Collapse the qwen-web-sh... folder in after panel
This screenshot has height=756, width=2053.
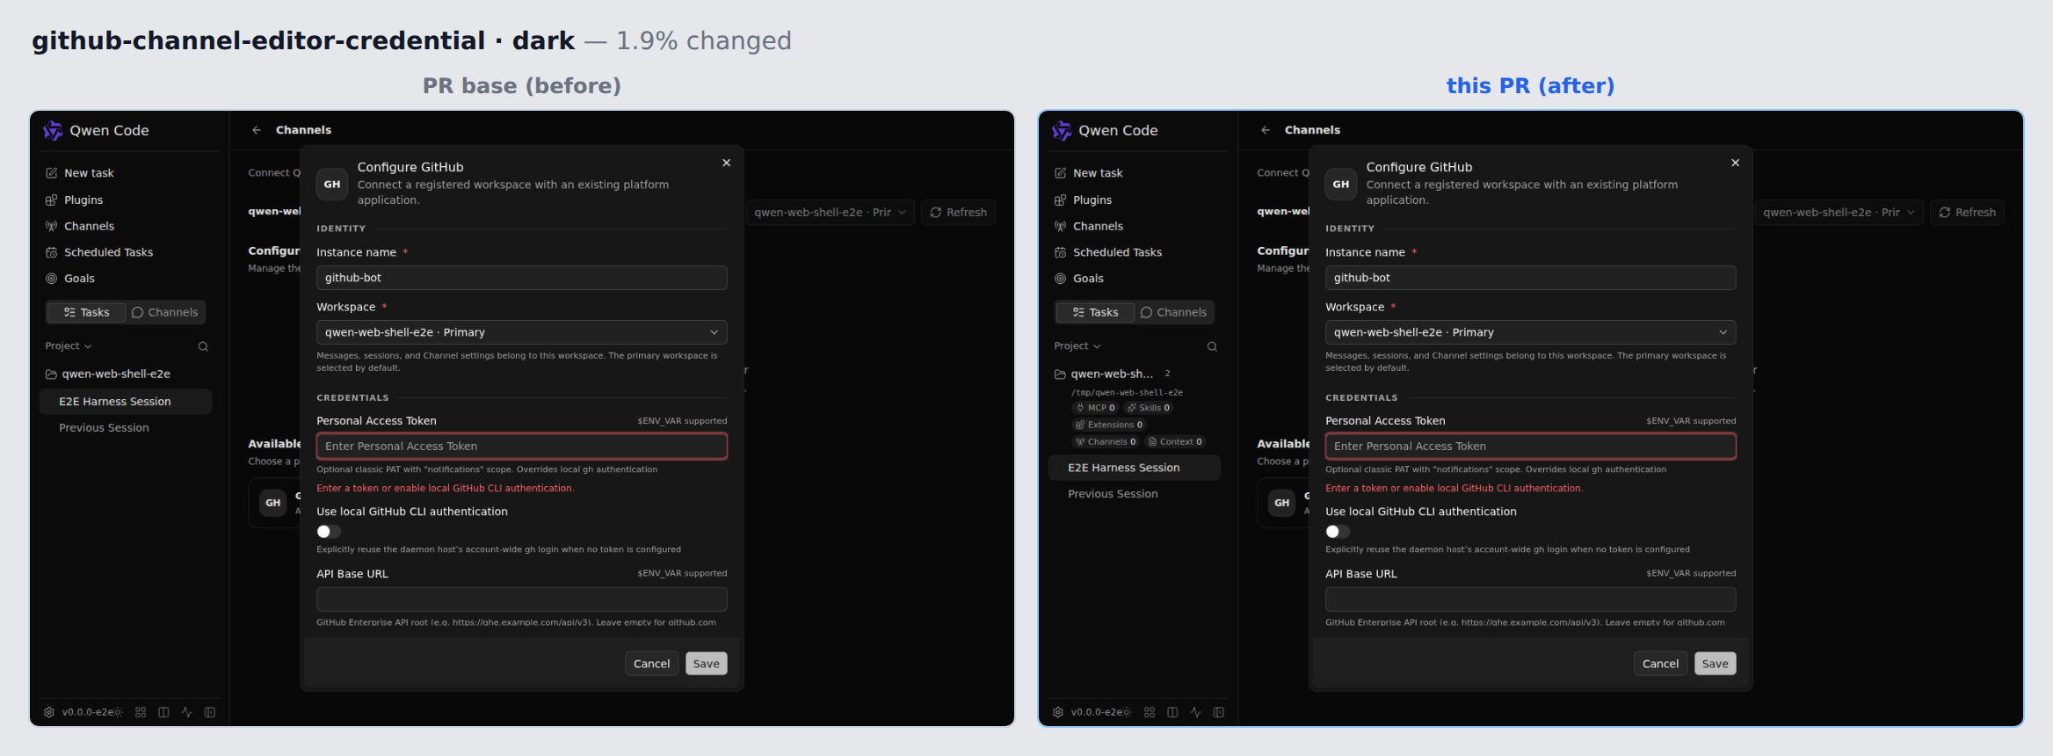click(1104, 374)
